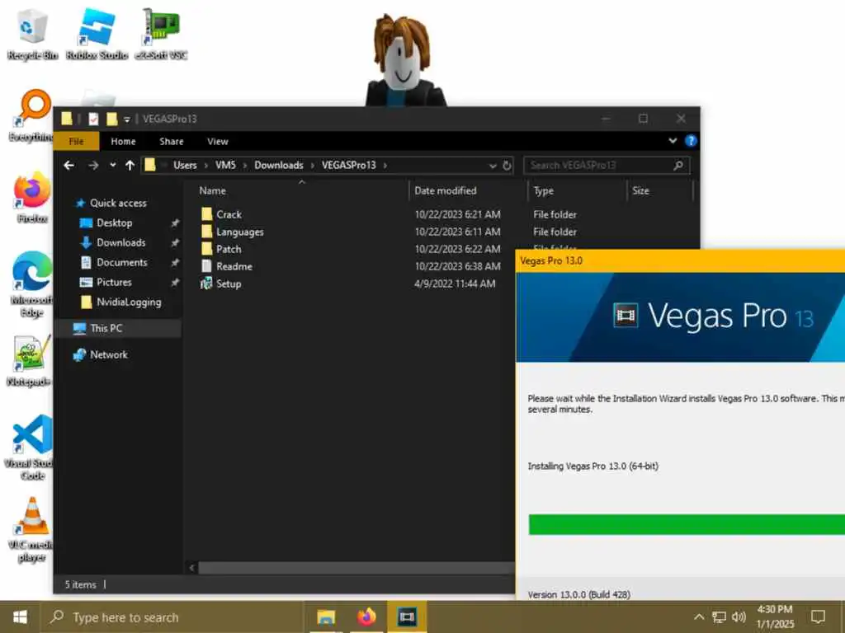Go forward with the Explorer forward arrow

click(93, 165)
